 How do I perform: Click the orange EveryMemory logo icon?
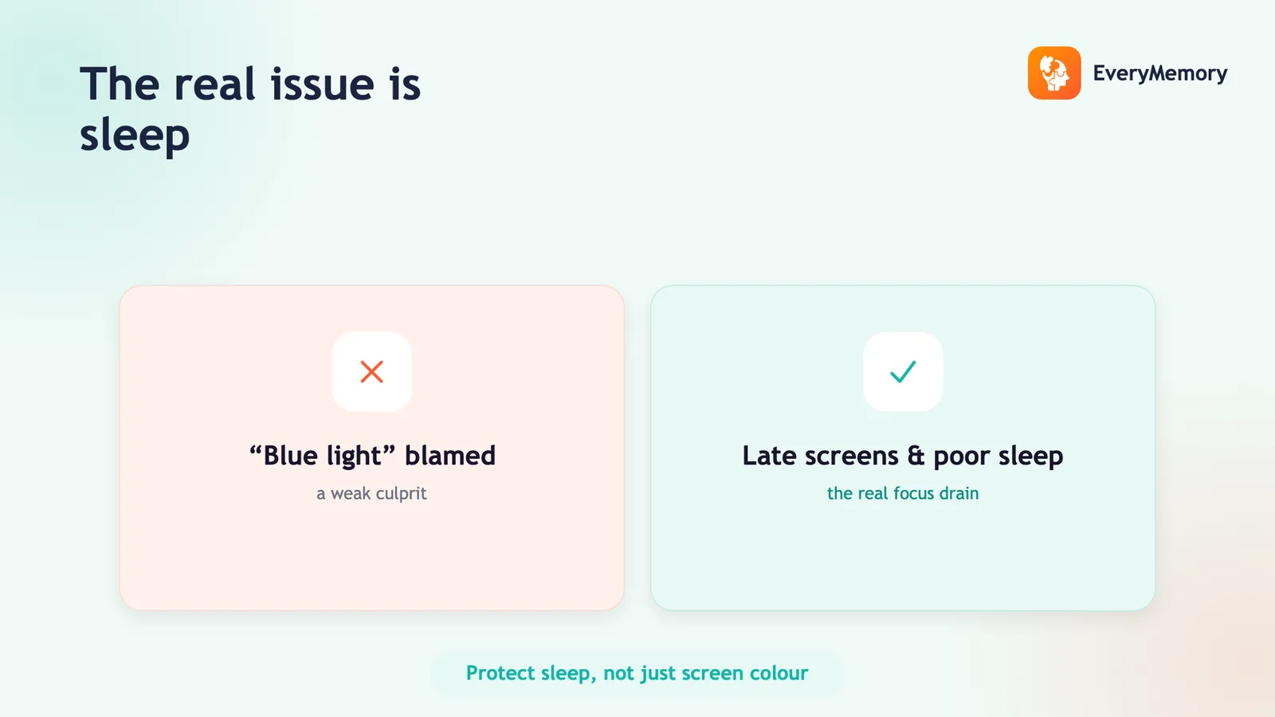pos(1054,72)
